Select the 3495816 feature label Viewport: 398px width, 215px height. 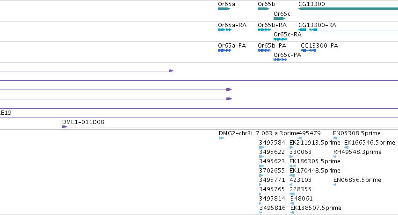[273, 208]
